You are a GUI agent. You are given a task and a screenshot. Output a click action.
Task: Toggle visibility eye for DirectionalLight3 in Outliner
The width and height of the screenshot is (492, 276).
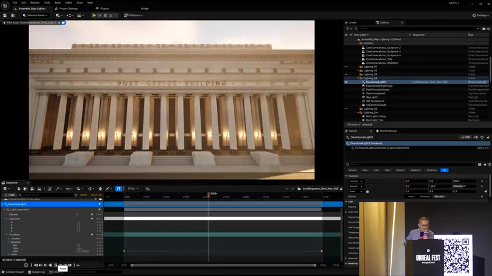(x=346, y=82)
